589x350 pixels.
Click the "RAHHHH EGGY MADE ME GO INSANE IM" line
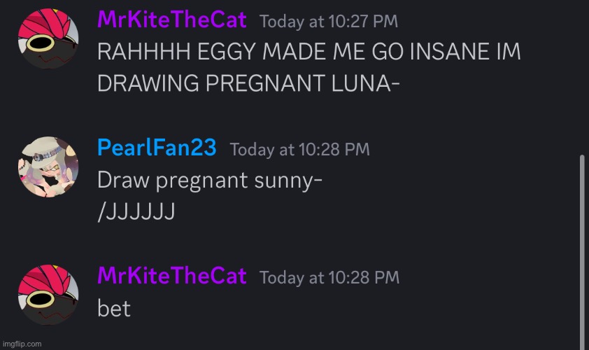[308, 53]
